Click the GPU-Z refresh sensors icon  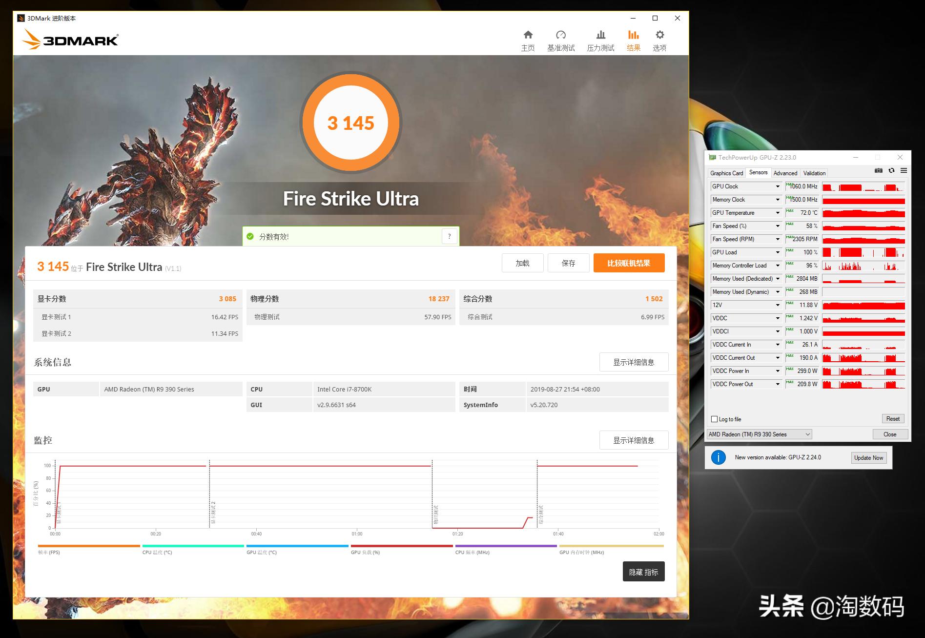click(x=891, y=170)
